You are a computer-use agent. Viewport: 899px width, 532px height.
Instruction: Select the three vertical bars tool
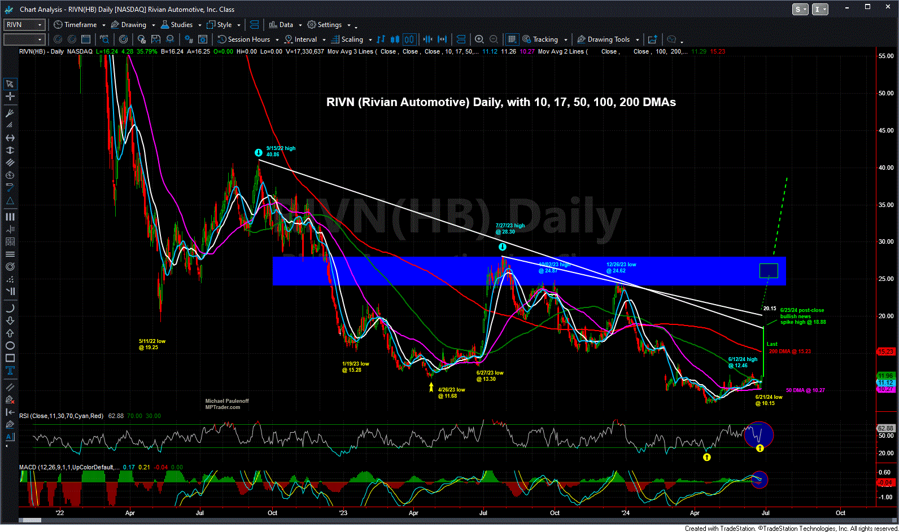(10, 217)
